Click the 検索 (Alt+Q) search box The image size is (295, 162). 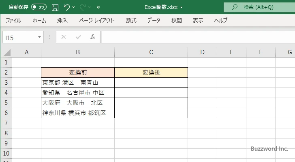pos(259,7)
